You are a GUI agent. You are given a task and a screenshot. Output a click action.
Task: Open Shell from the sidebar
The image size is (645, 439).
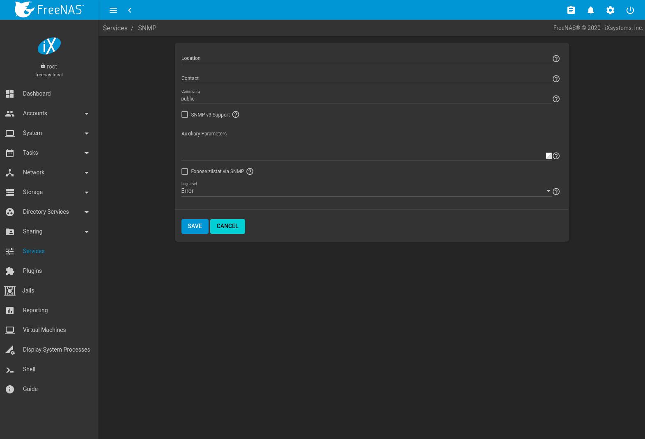point(29,369)
